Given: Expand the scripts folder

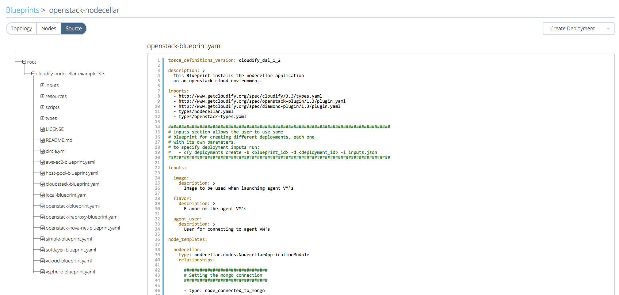Looking at the screenshot, I should 42,107.
